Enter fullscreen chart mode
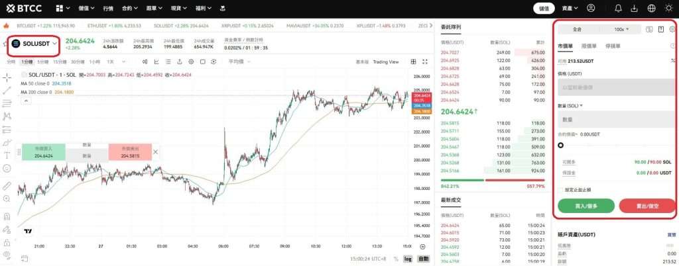The width and height of the screenshot is (679, 266). (x=425, y=62)
